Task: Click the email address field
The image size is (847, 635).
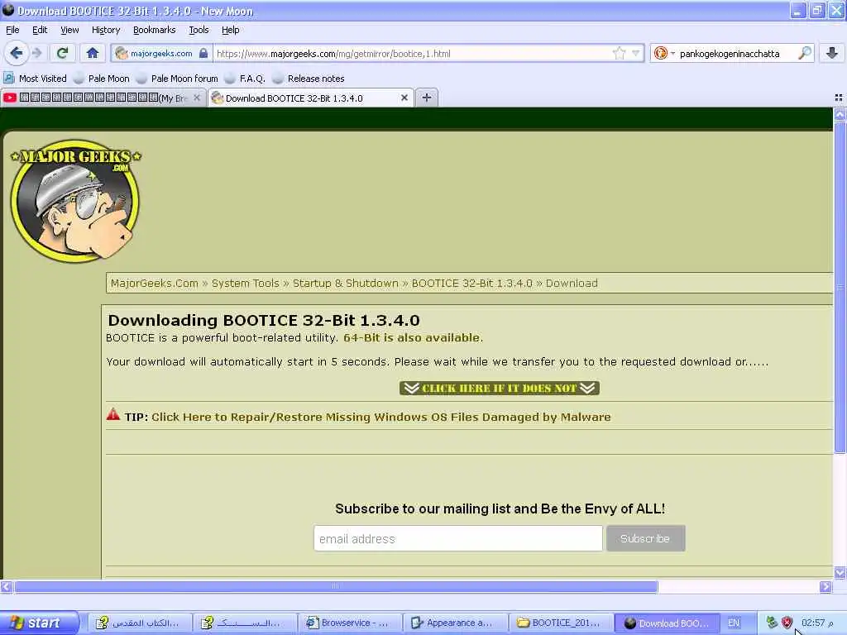Action: [x=458, y=538]
